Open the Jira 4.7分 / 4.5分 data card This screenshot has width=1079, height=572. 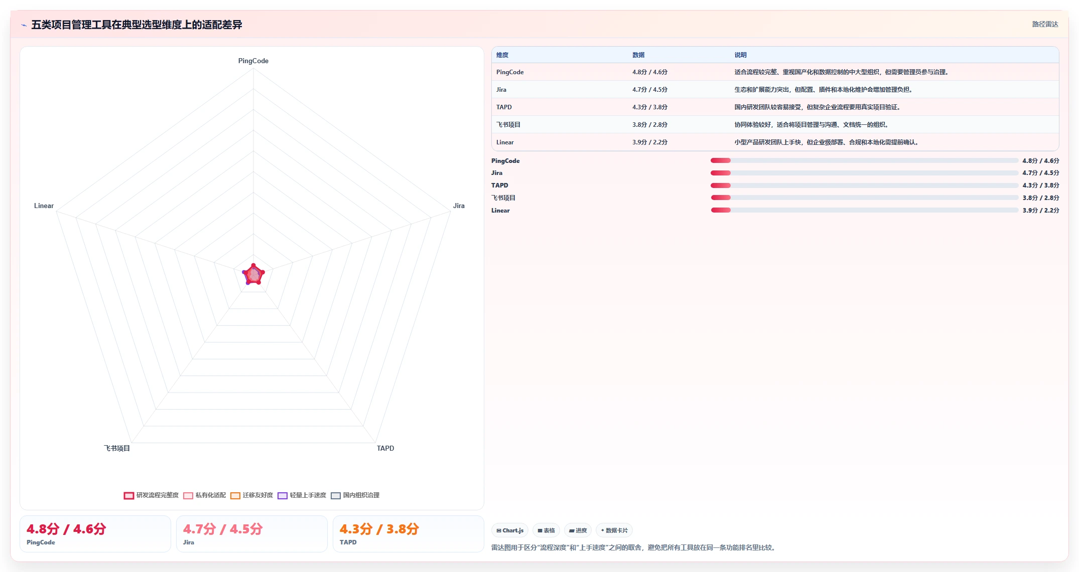tap(252, 534)
